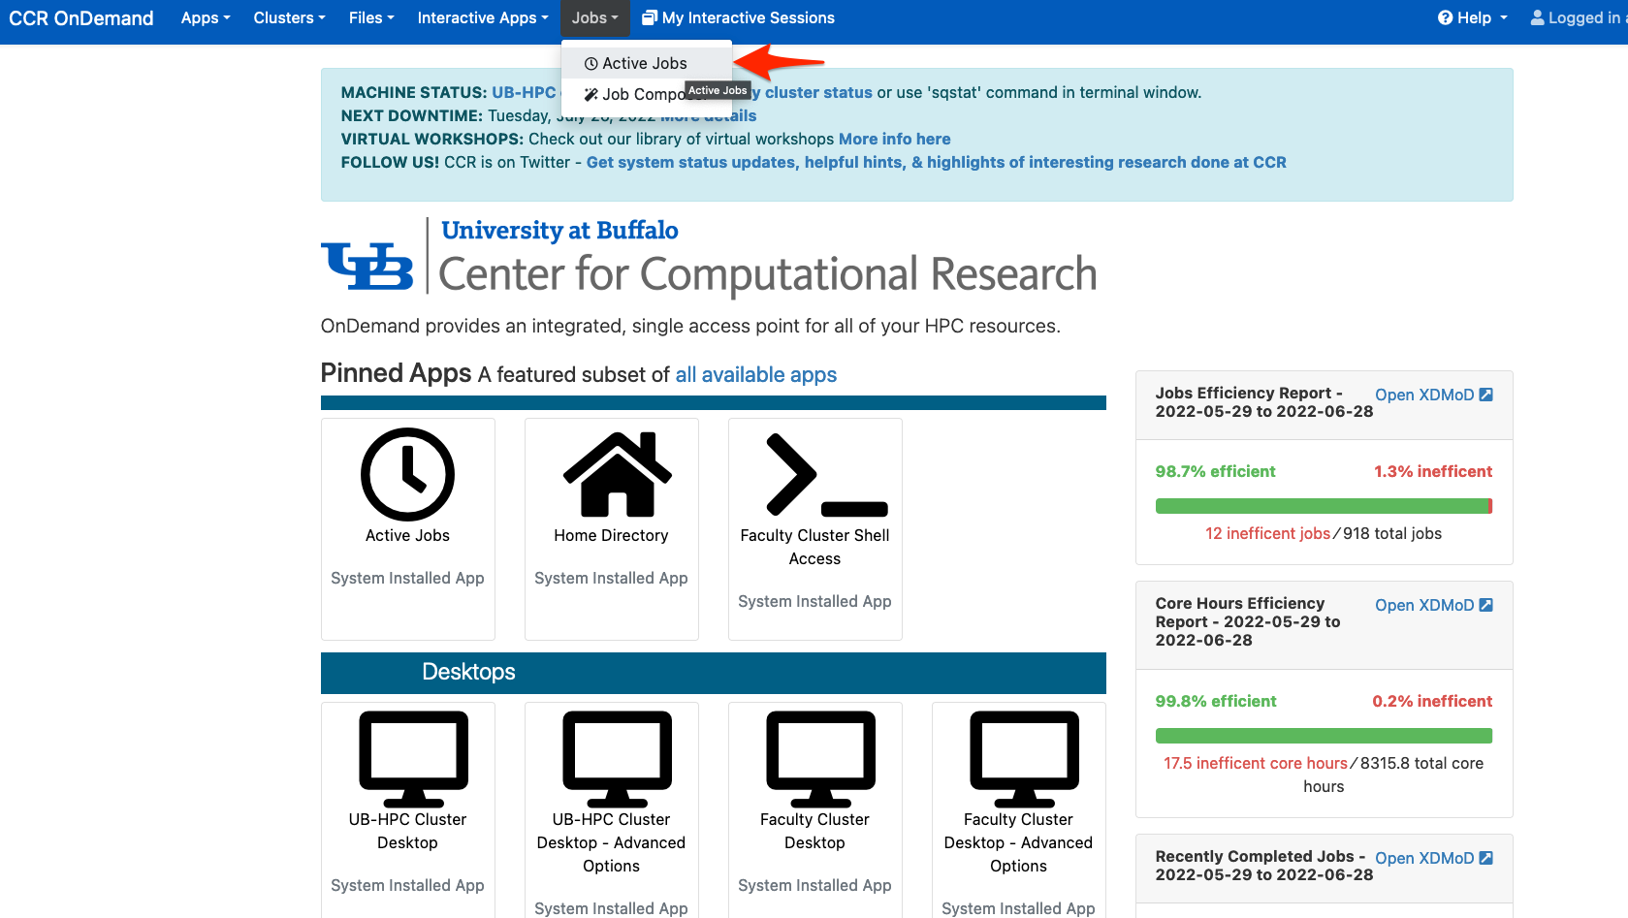Collapse the Jobs dropdown menu
The image size is (1628, 918).
tap(594, 17)
